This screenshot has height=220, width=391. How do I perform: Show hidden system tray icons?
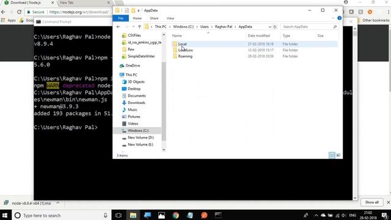[316, 215]
